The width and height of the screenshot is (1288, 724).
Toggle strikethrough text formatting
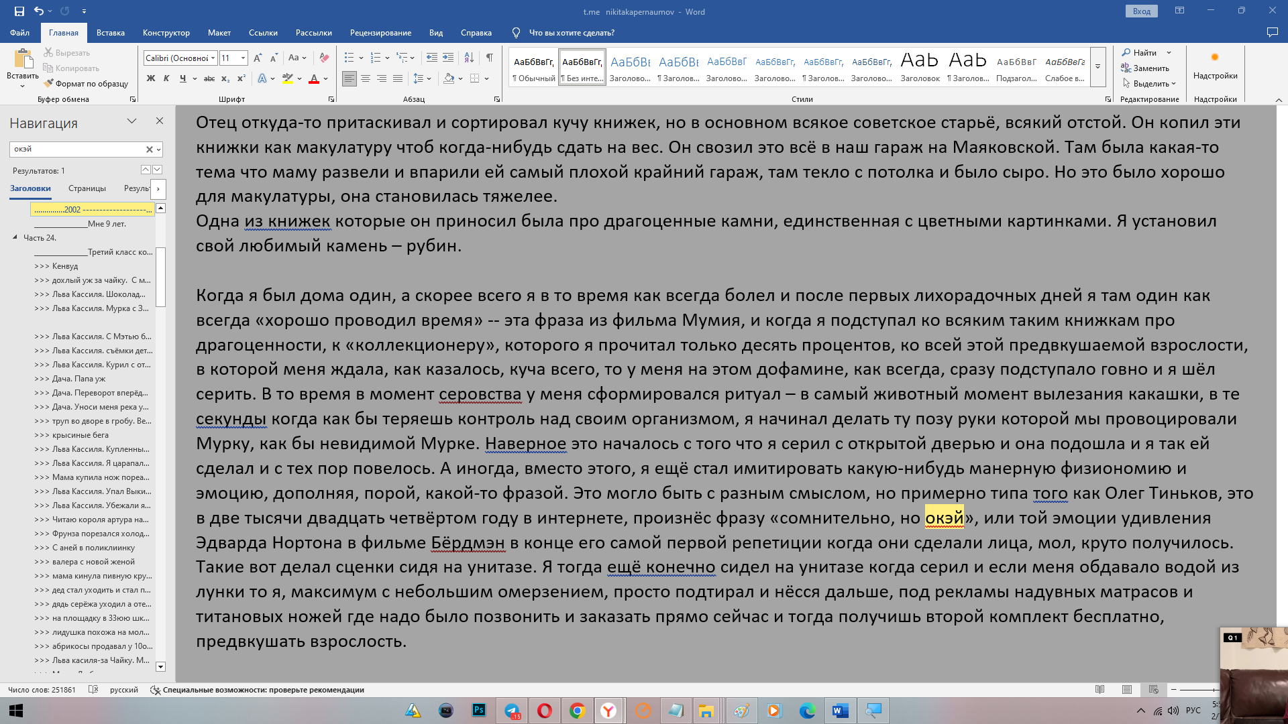[209, 78]
